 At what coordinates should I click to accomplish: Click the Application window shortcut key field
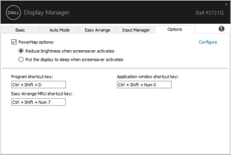point(144,84)
